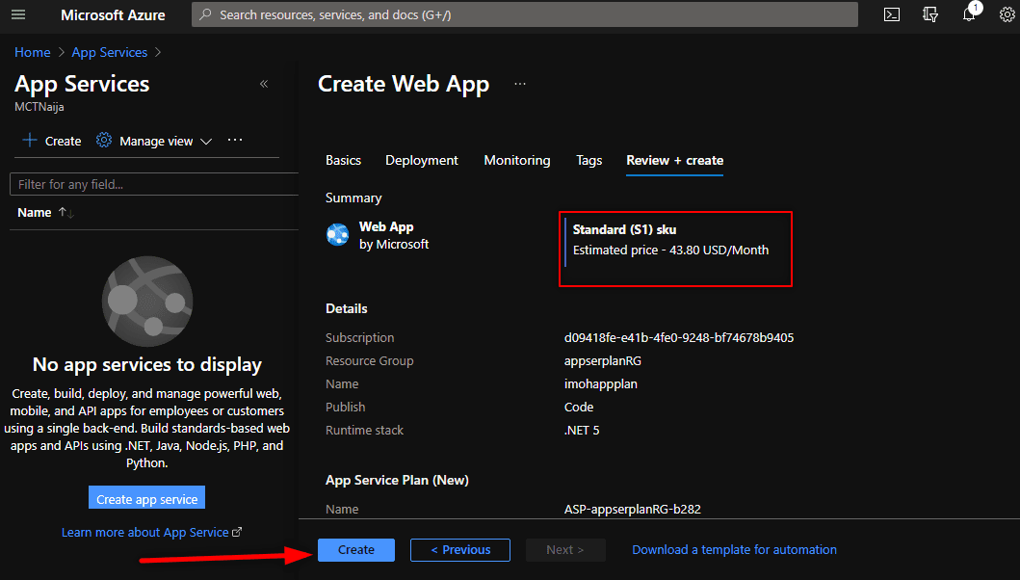
Task: Switch to the Monitoring tab
Action: pyautogui.click(x=517, y=160)
